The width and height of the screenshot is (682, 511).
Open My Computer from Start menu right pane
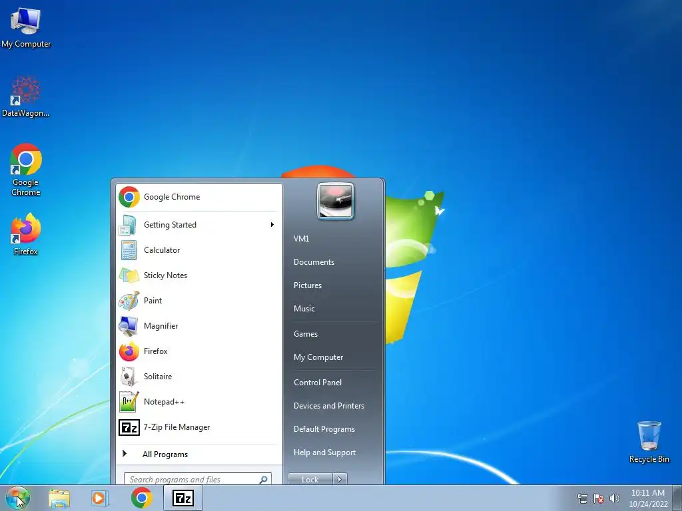pos(318,357)
